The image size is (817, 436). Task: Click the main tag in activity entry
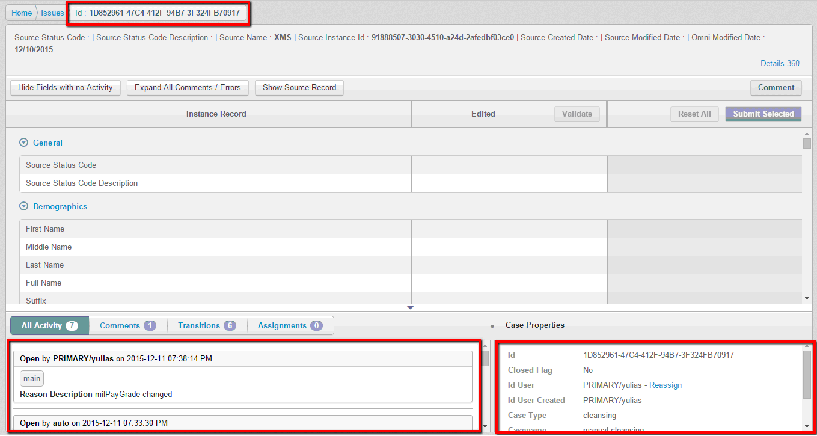32,379
